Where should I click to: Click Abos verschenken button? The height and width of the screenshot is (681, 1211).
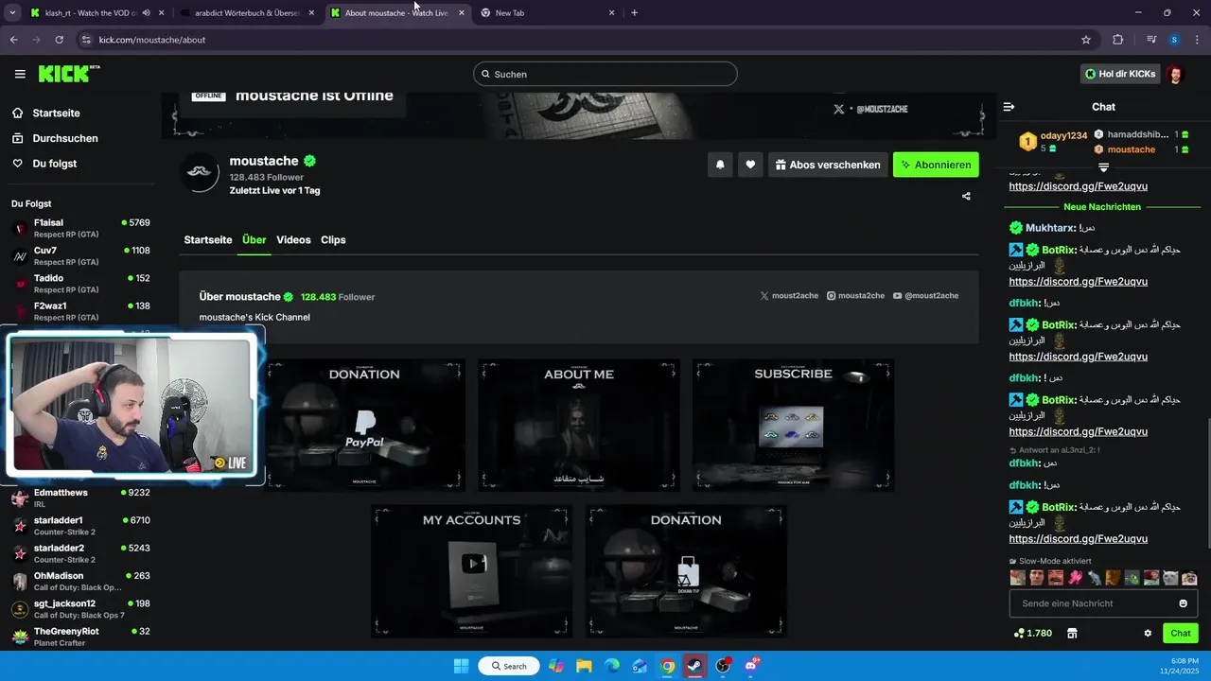[828, 165]
